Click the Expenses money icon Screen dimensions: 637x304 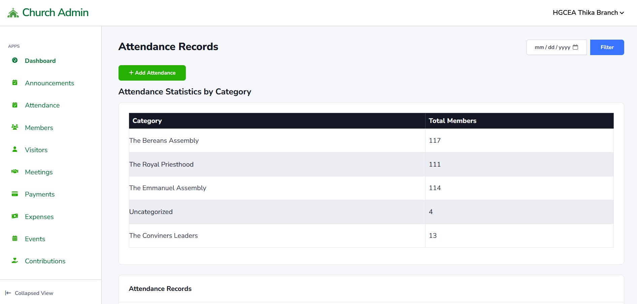(x=15, y=216)
